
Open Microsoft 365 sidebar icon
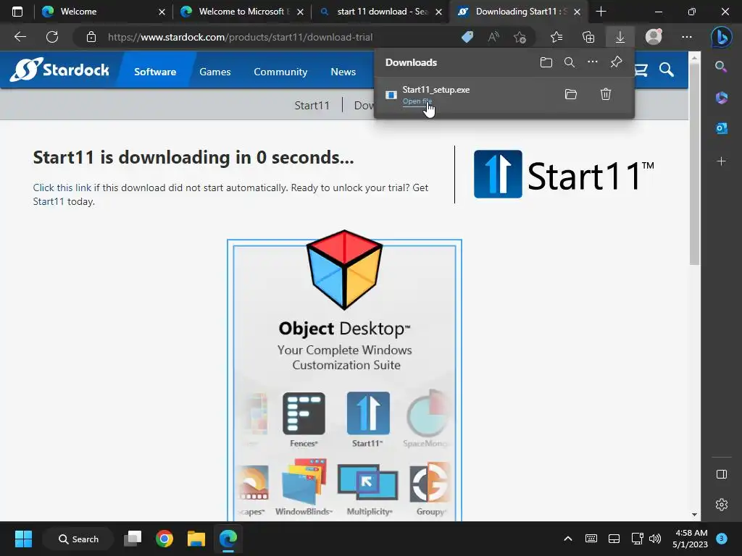tap(721, 98)
